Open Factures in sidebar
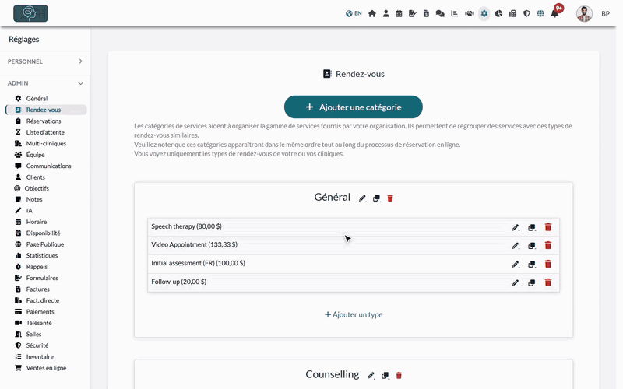 coord(37,289)
